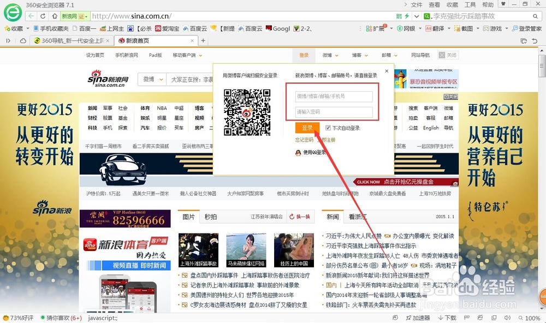This screenshot has height=323, width=546.
Task: Open 下载 downloads in status bar
Action: click(x=447, y=318)
